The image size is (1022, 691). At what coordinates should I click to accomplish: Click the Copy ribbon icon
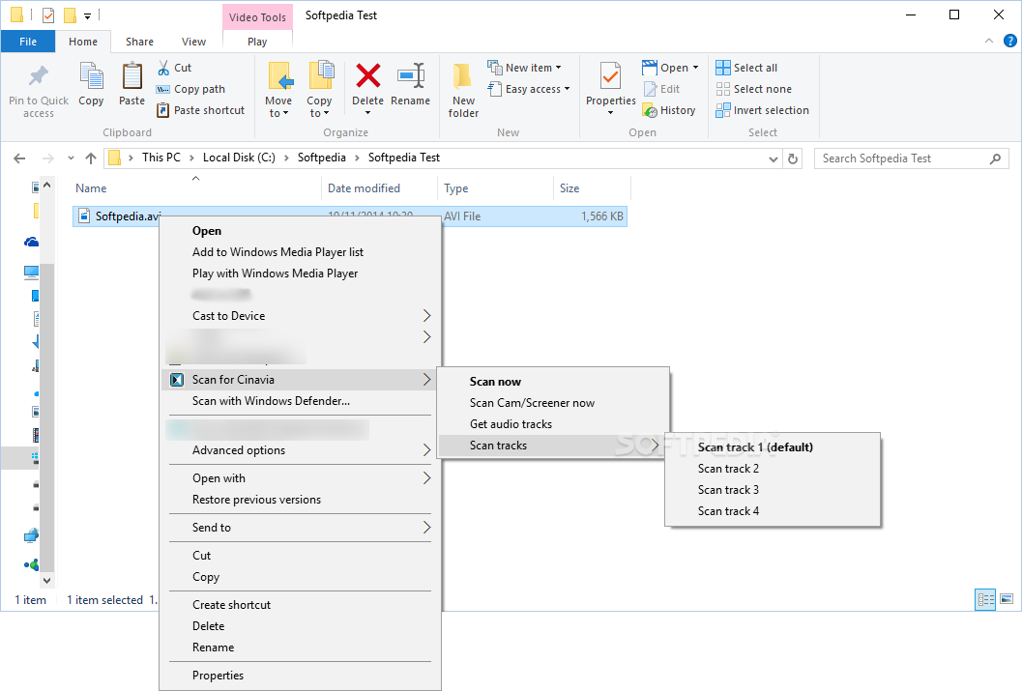click(x=91, y=76)
